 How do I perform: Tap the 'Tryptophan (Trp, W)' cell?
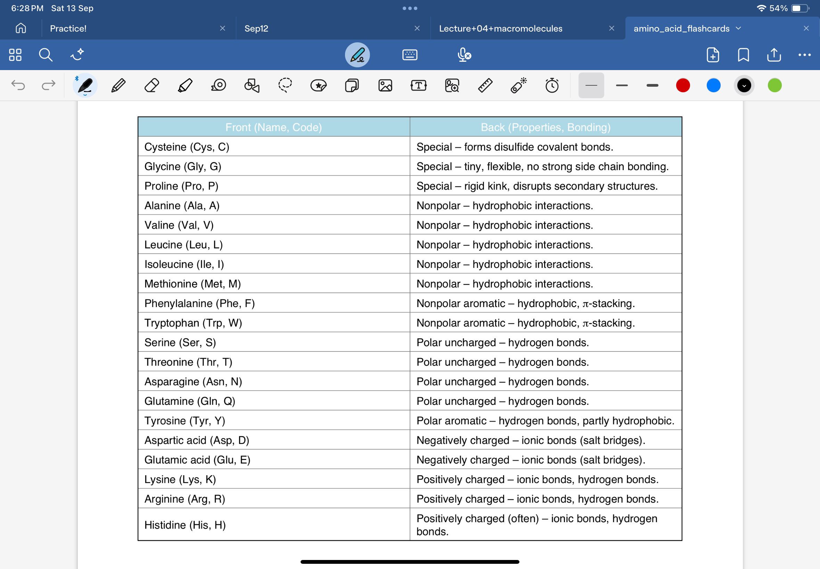(274, 323)
